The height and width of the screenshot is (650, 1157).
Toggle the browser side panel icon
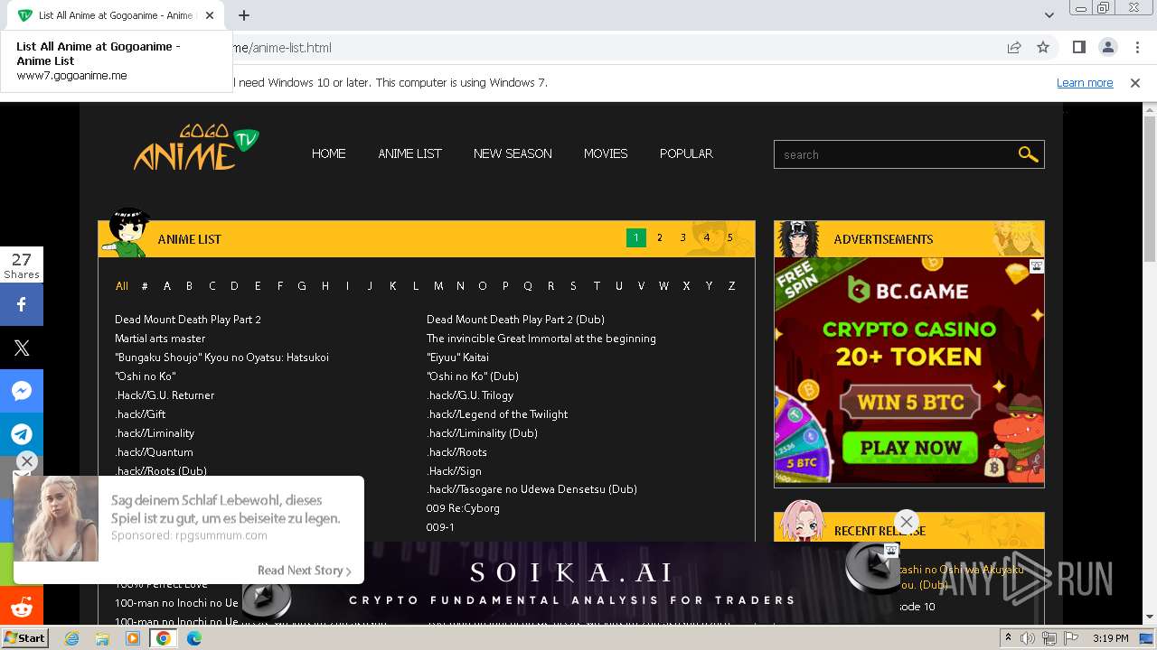tap(1078, 47)
